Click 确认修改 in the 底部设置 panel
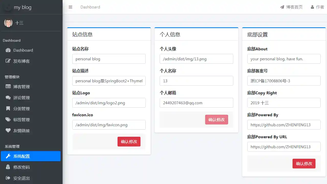Viewport: 327px width, 184px height. coord(304,164)
